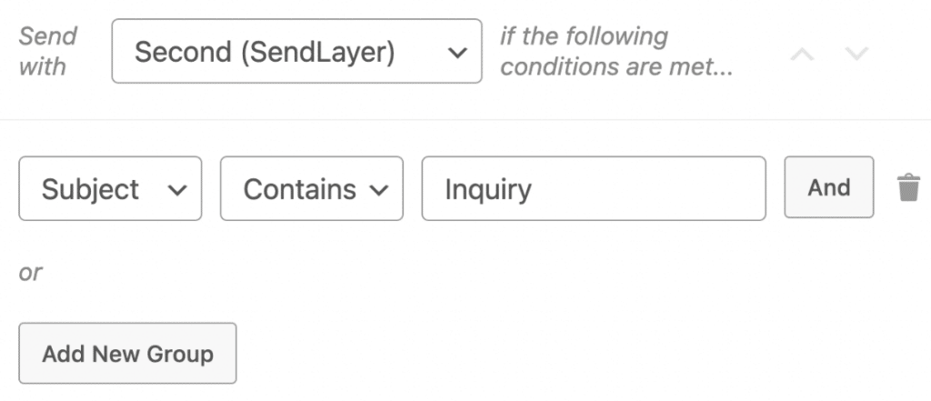Image resolution: width=931 pixels, height=401 pixels.
Task: Focus the Inquiry value text field
Action: (x=593, y=188)
